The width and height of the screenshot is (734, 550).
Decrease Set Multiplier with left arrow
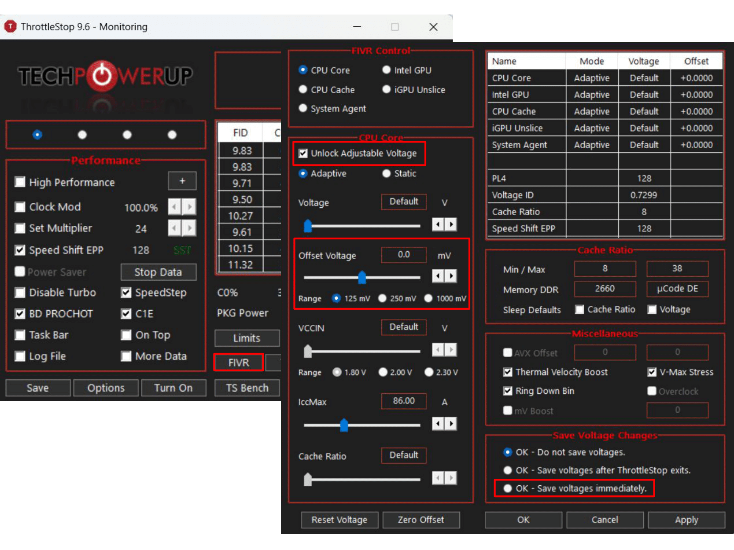point(175,228)
